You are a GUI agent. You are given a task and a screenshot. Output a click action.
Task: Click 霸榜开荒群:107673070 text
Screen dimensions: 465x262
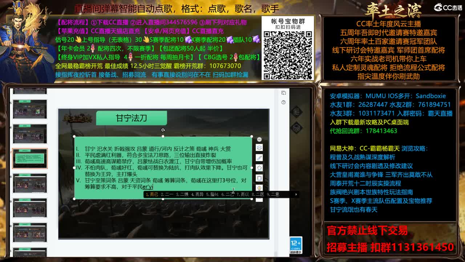click(x=207, y=66)
